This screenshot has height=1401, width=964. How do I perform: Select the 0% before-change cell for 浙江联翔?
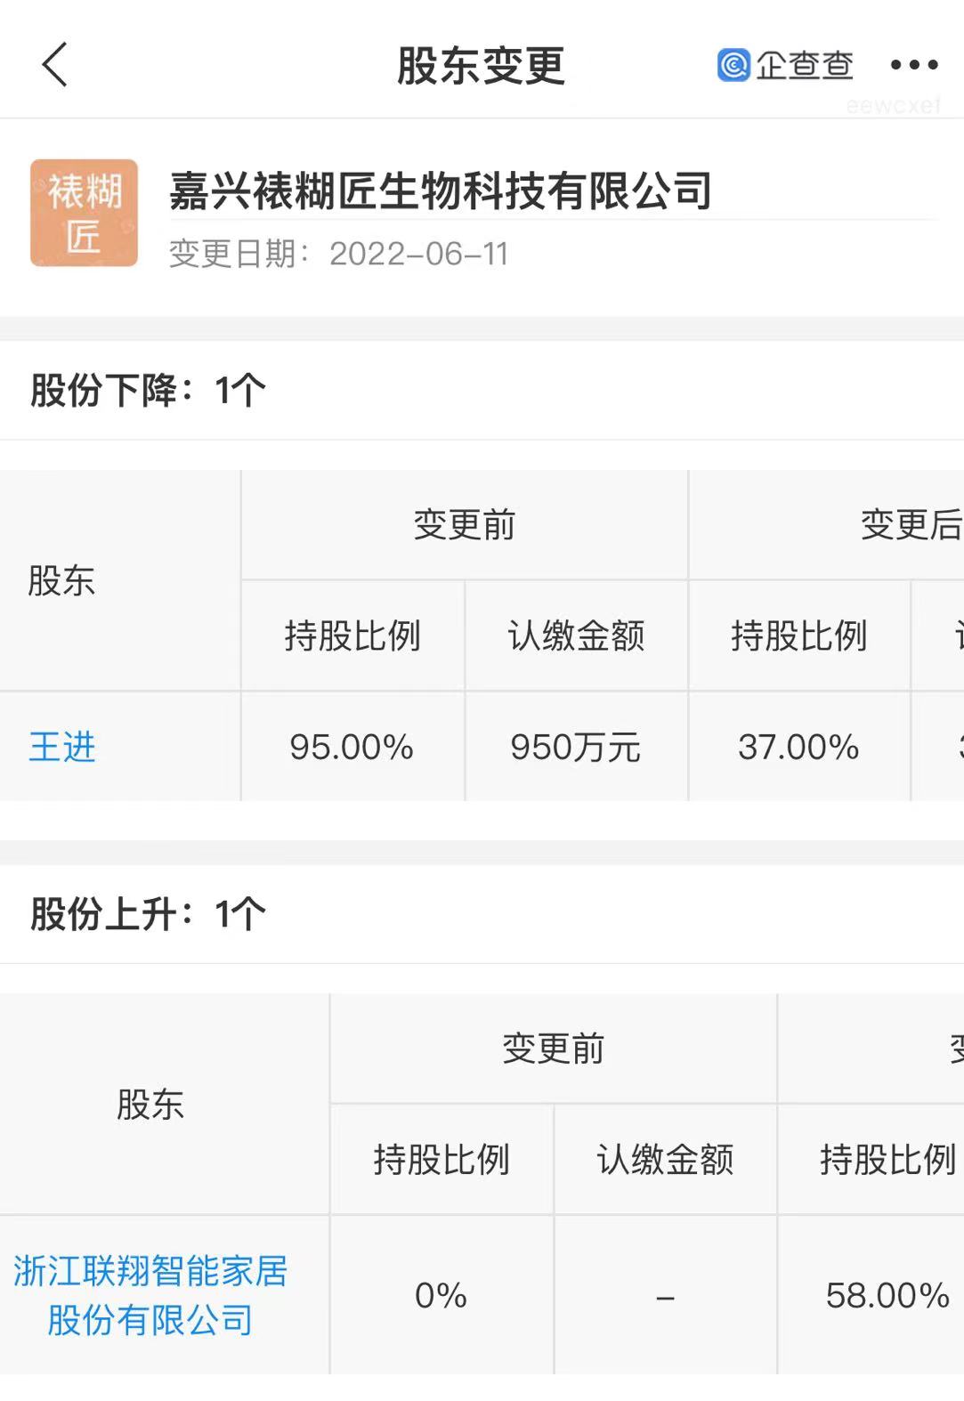(441, 1296)
